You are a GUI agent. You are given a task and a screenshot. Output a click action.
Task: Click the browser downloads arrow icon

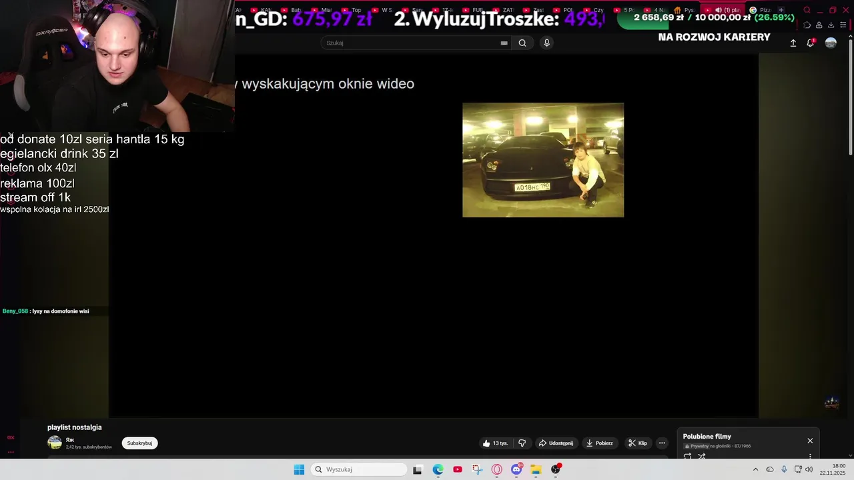(x=831, y=25)
